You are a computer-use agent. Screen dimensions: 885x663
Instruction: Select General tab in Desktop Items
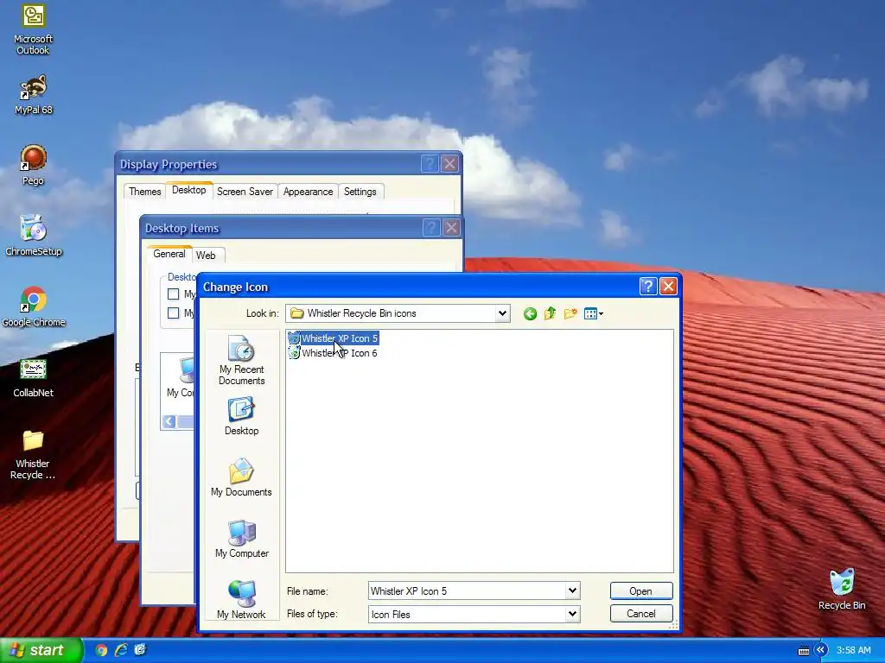click(x=169, y=254)
